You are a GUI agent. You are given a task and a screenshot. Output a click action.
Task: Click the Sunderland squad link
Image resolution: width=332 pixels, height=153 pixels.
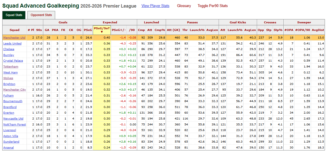pos(11,142)
